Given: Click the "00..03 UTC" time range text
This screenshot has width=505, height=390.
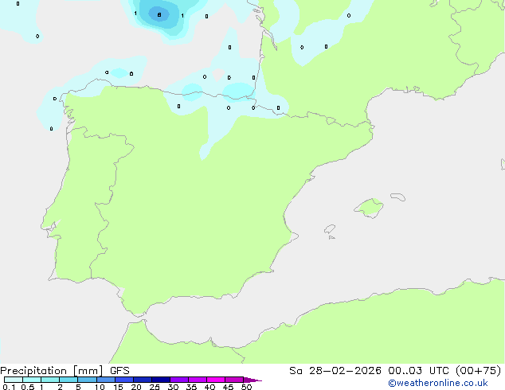Looking at the screenshot, I should [x=418, y=371].
